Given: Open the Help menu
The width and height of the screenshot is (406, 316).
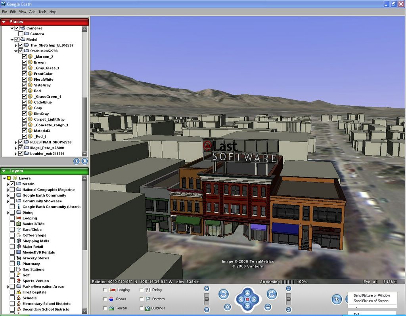Looking at the screenshot, I should [x=53, y=11].
